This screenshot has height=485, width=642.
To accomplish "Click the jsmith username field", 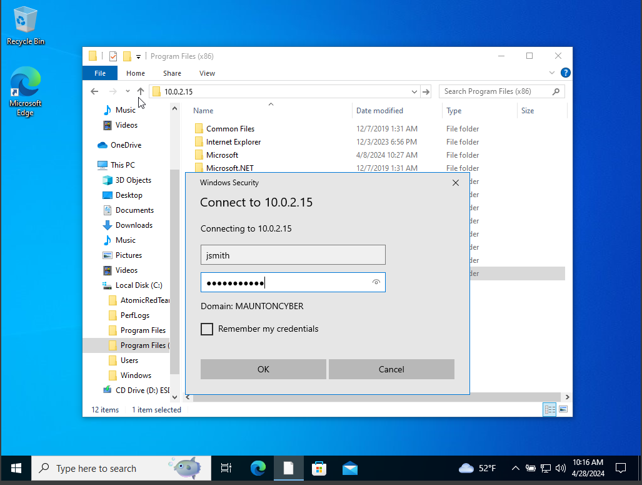I will [293, 255].
